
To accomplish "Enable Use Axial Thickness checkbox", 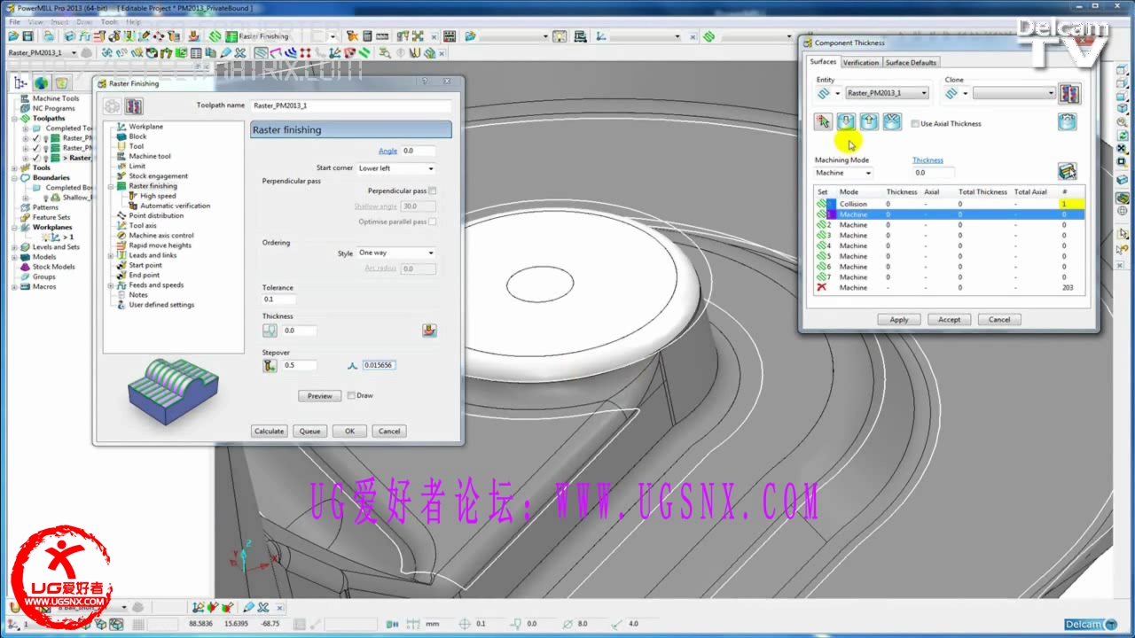I will (915, 123).
